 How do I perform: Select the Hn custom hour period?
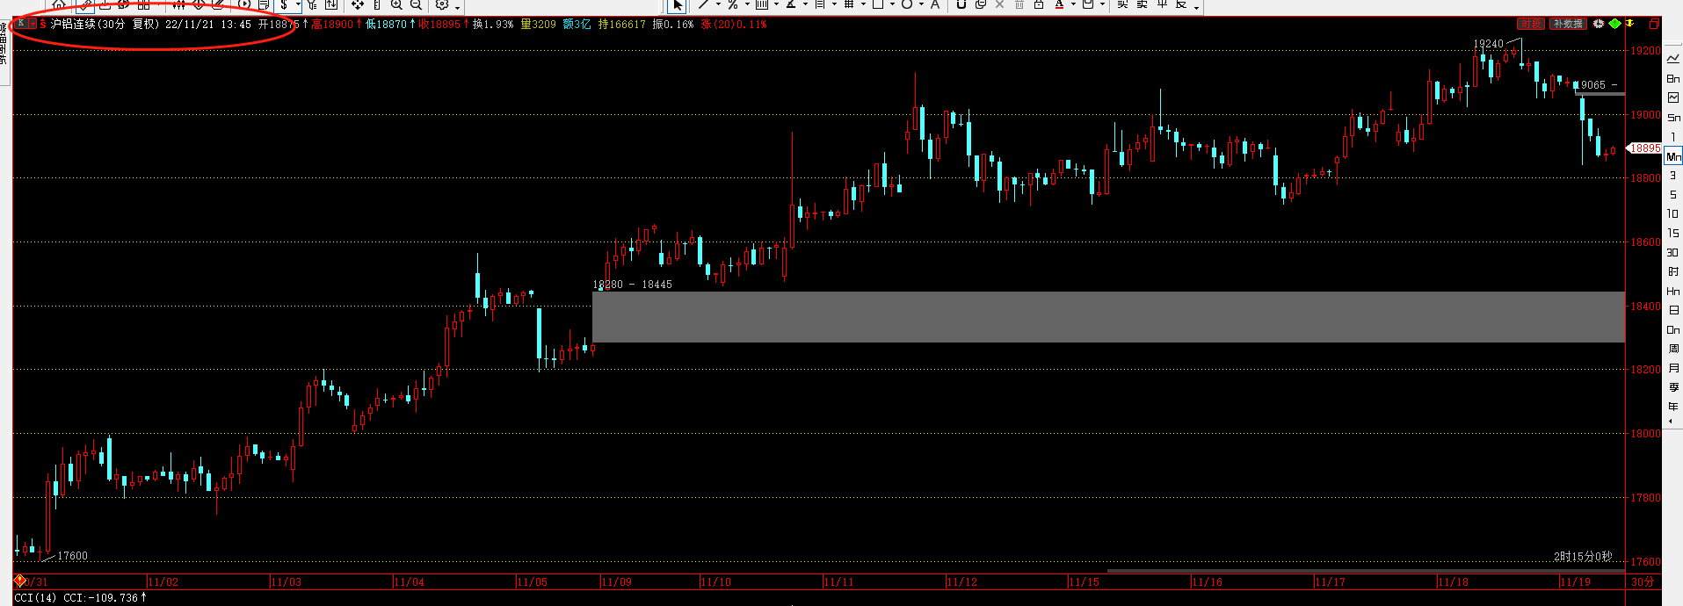point(1672,291)
